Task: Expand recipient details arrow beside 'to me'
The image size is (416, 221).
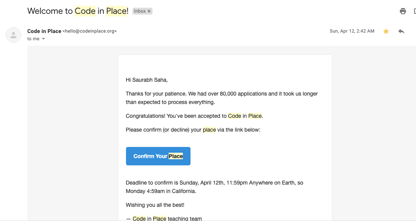Action: tap(43, 39)
